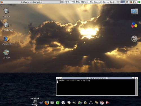
Task: Click the 'import -window root snap.png' command text
Action: pyautogui.click(x=74, y=81)
